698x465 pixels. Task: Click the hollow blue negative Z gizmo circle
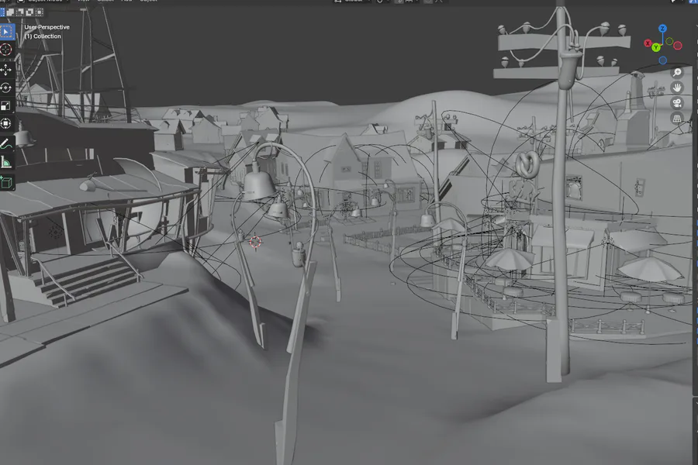coord(663,60)
